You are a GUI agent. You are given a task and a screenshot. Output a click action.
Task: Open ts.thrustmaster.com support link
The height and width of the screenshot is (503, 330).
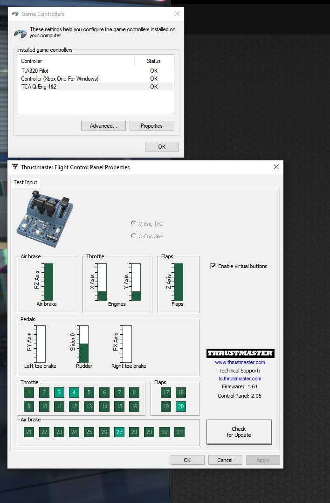[240, 379]
